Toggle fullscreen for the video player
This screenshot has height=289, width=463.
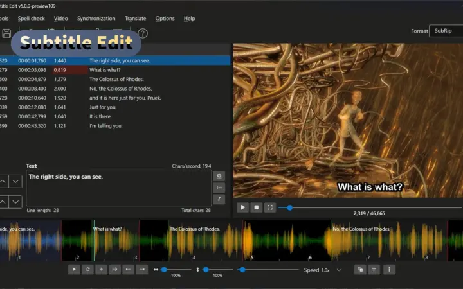[270, 207]
